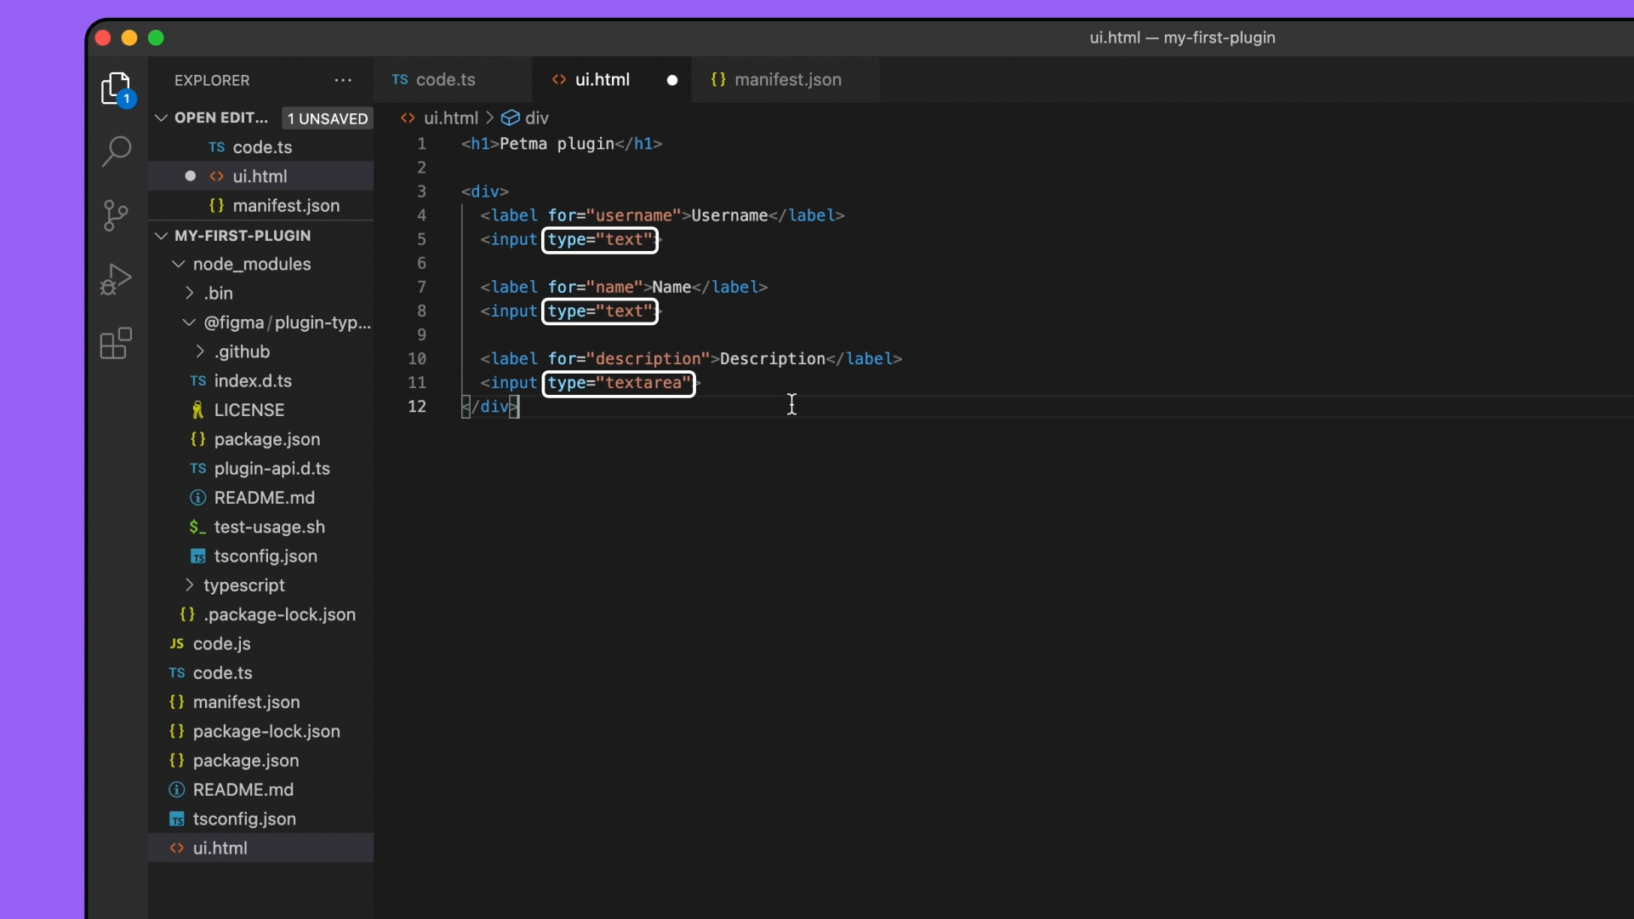The width and height of the screenshot is (1634, 919).
Task: Click line number 12 in gutter
Action: [x=417, y=407]
